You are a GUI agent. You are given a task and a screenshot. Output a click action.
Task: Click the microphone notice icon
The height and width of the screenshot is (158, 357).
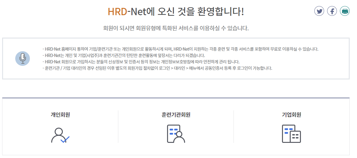23,59
